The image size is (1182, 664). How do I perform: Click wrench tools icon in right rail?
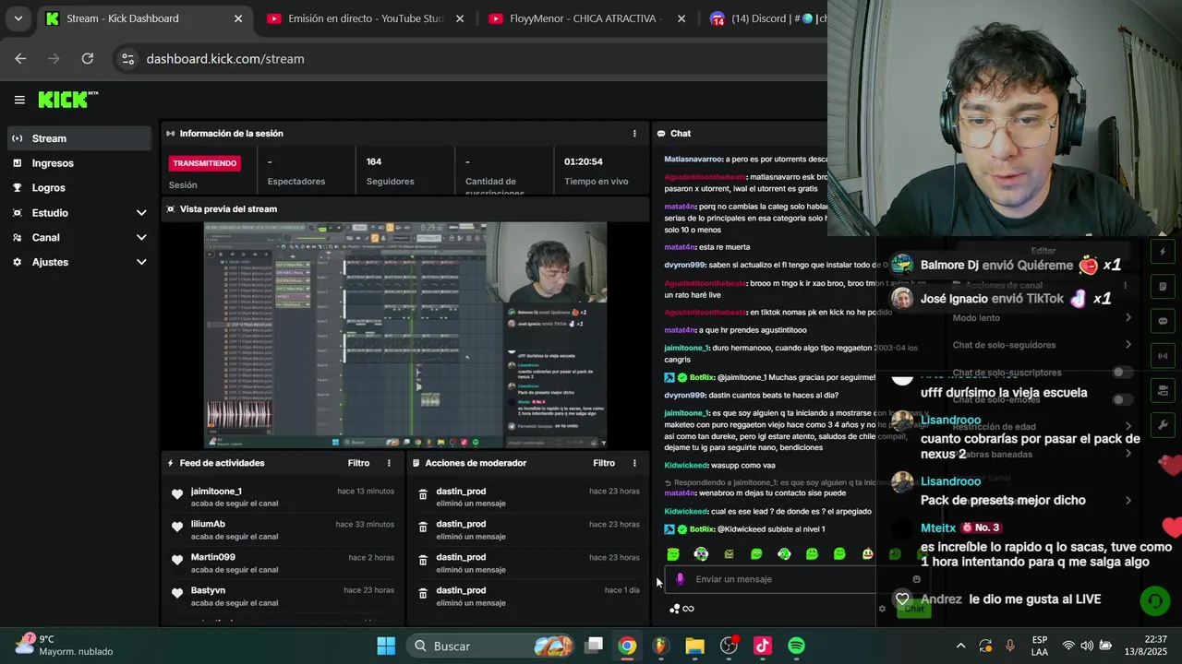(1163, 424)
